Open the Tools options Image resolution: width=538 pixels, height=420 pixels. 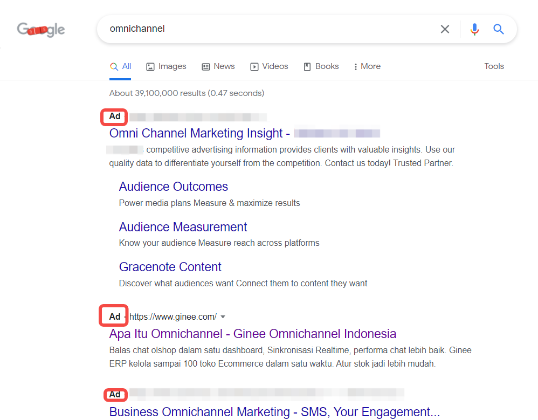click(494, 66)
